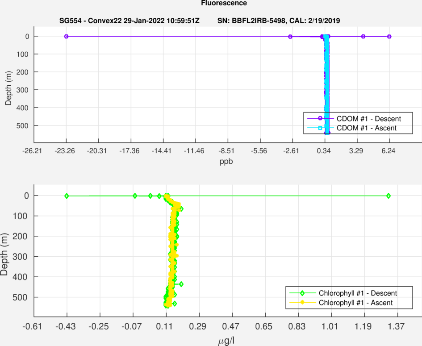
Task: Click the '1.37' tick label
Action: click(396, 326)
